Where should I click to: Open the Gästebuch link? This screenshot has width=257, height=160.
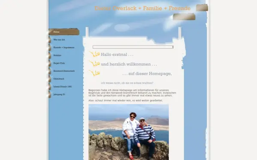pos(59,79)
